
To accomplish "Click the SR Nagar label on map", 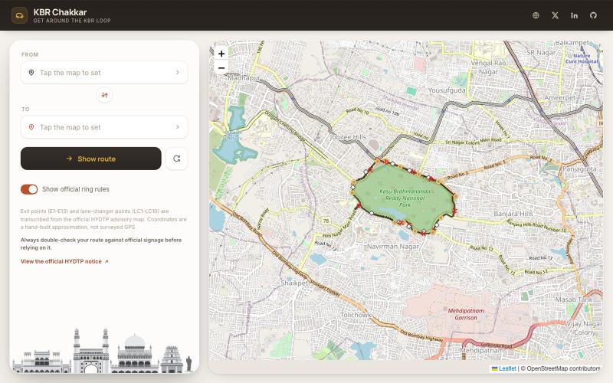I will click(x=541, y=52).
